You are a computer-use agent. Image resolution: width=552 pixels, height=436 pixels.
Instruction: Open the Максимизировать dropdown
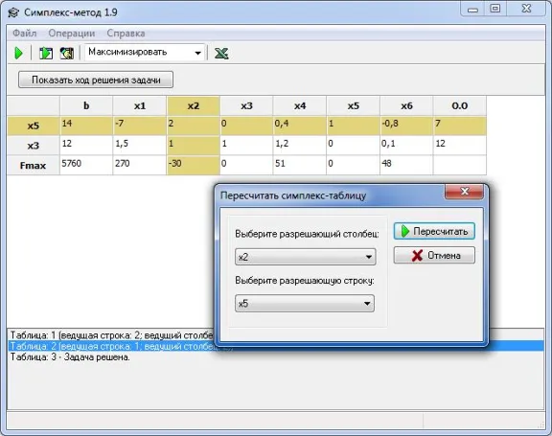145,53
